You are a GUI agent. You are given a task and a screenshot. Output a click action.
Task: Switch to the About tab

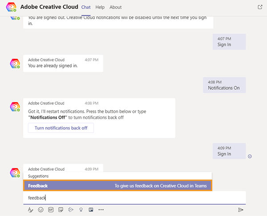(x=116, y=7)
